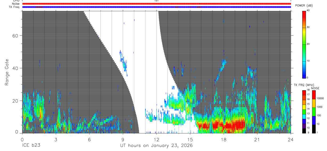Viewport: 327px width, 151px height.
Task: Click the 16 label on TX FRQ scale
Action: coord(308,99)
